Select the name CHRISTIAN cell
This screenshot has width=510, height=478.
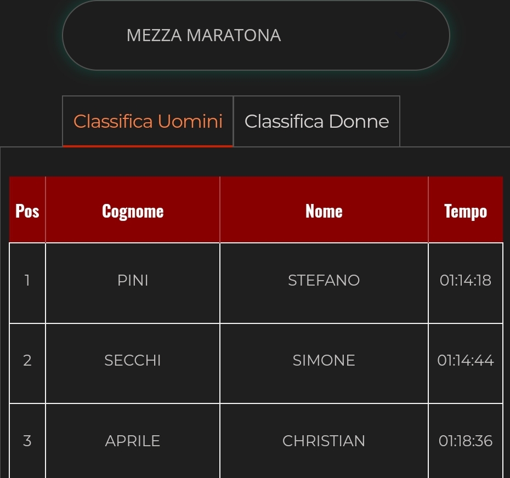[324, 441]
